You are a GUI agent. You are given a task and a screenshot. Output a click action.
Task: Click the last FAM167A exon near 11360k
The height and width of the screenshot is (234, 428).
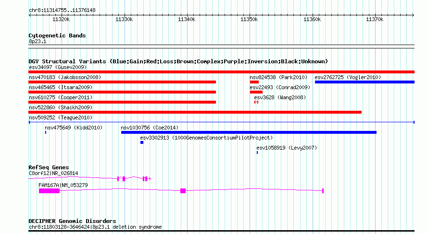[323, 191]
